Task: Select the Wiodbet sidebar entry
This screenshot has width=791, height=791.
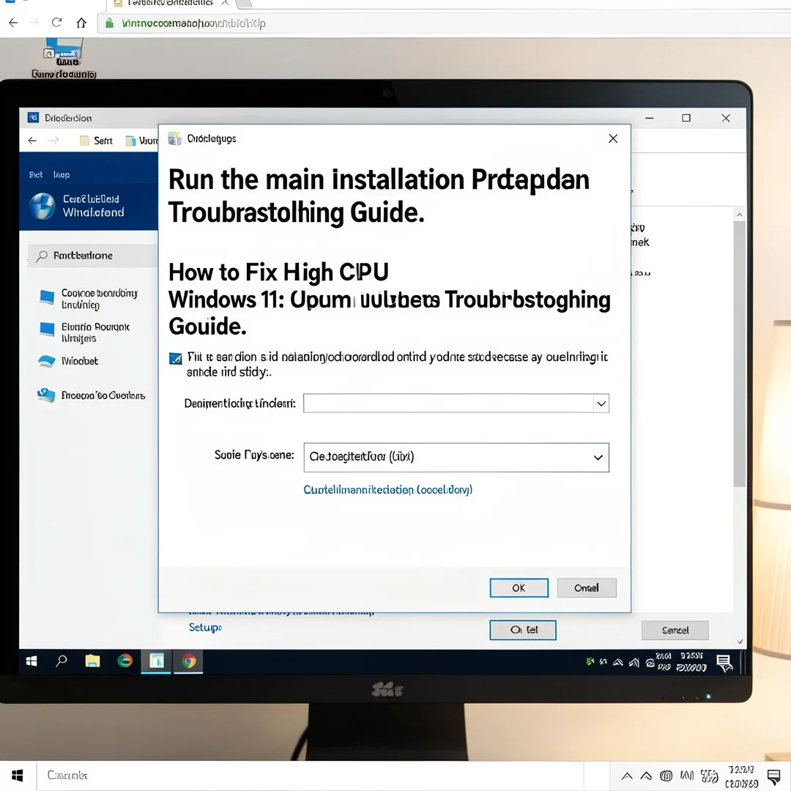Action: (x=68, y=361)
